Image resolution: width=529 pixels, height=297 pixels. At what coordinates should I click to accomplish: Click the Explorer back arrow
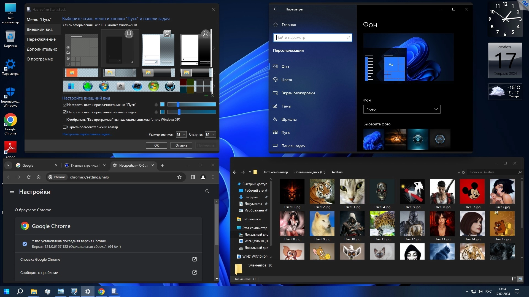pyautogui.click(x=235, y=172)
